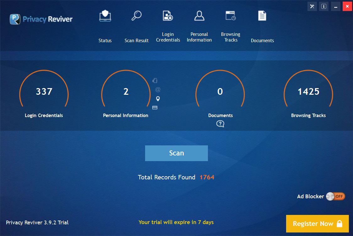Click the Total Records Found label
The height and width of the screenshot is (236, 353).
point(166,177)
